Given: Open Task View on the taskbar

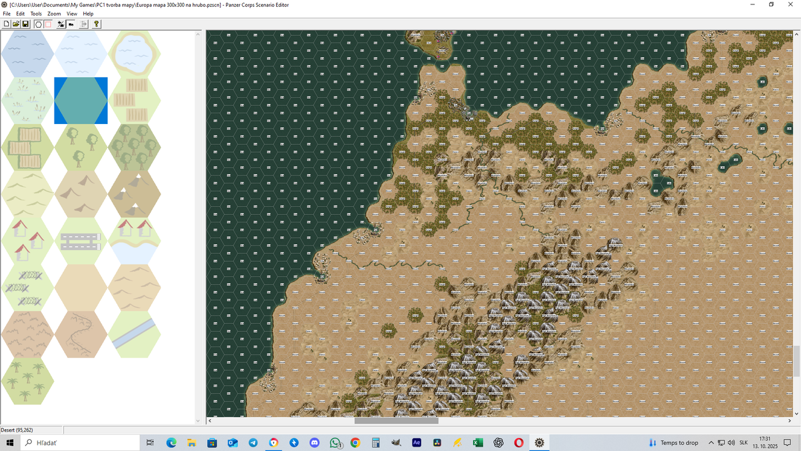Looking at the screenshot, I should click(150, 442).
